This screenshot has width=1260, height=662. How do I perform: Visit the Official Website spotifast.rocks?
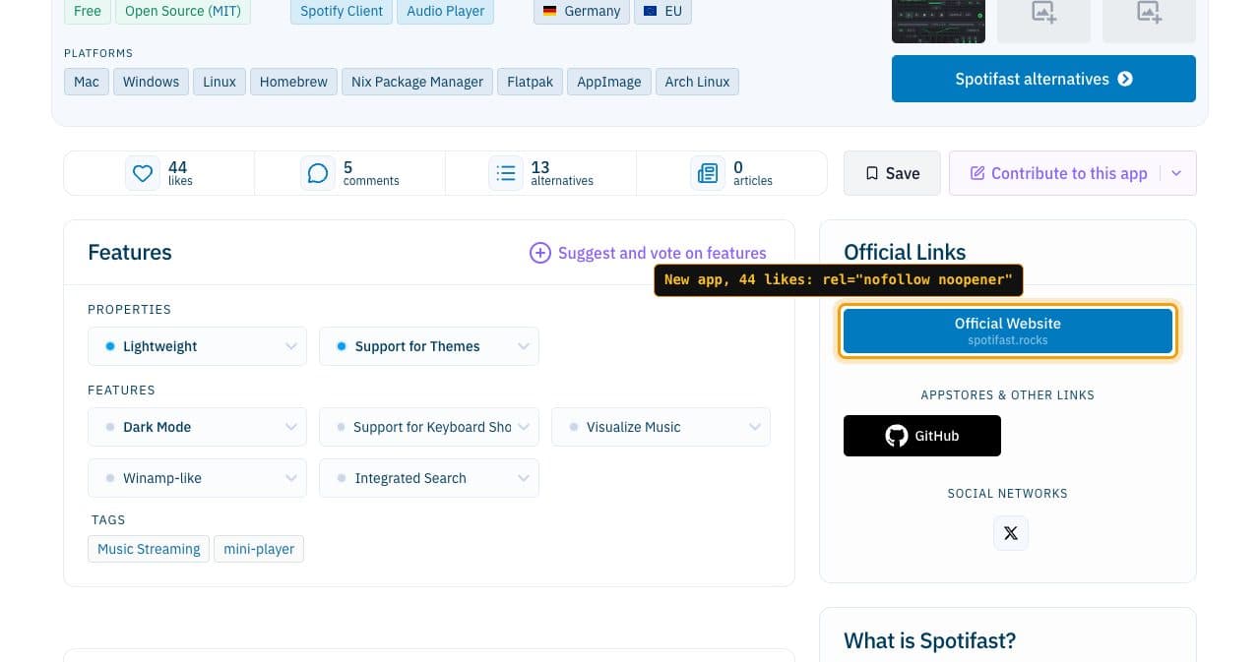[1008, 331]
